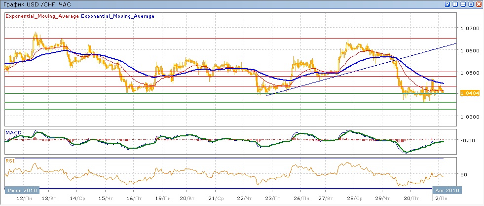Click the blue question mark help icon
484x206 pixels.
[x=447, y=4]
